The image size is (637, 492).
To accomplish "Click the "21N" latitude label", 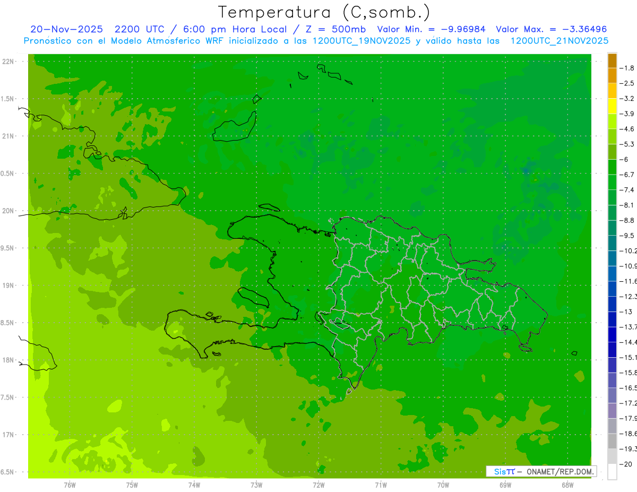I will [8, 136].
